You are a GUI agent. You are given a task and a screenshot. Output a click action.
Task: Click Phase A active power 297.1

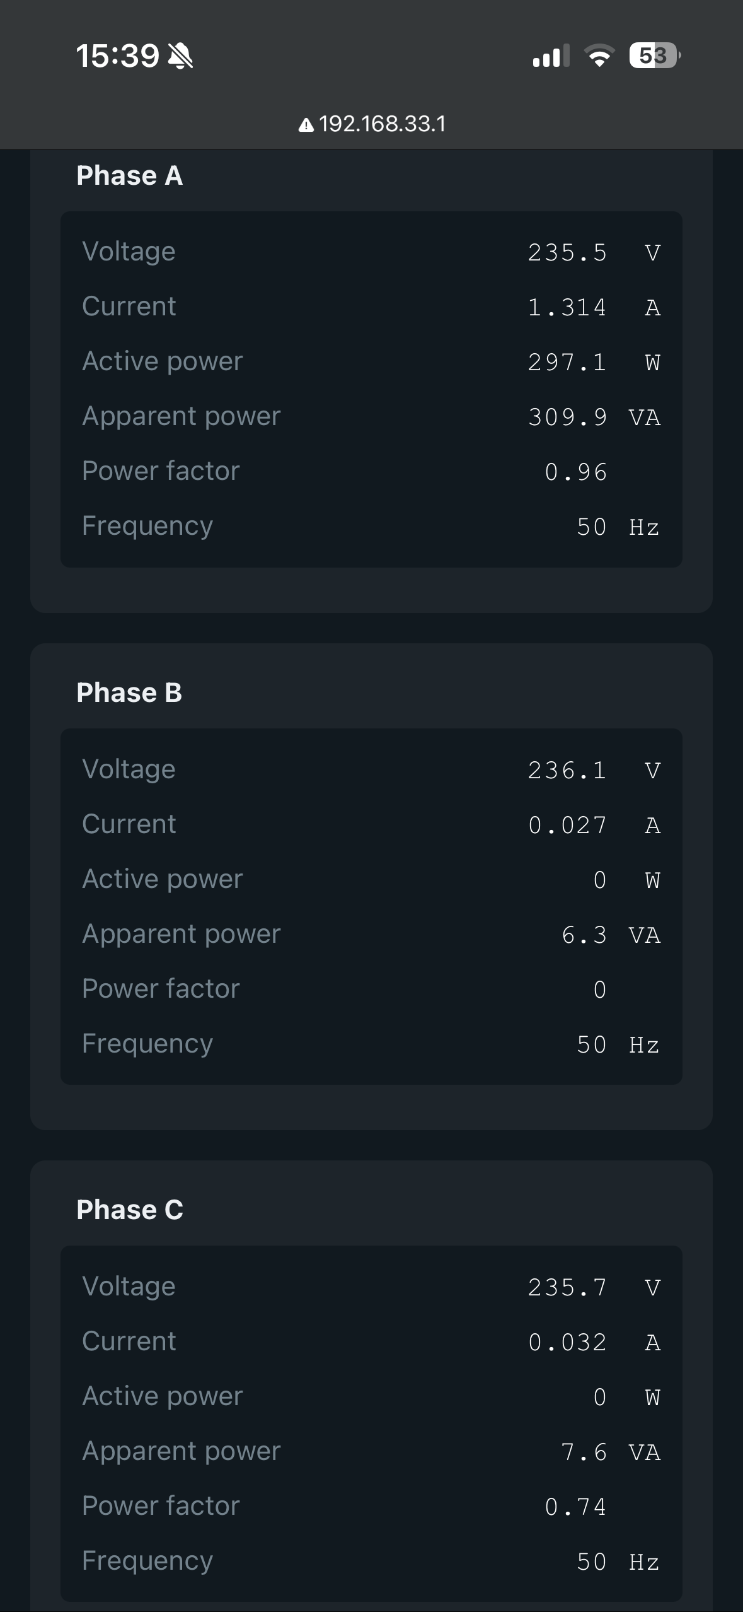pyautogui.click(x=567, y=363)
